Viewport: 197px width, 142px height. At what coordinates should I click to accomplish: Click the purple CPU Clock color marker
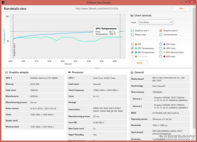(x=164, y=44)
